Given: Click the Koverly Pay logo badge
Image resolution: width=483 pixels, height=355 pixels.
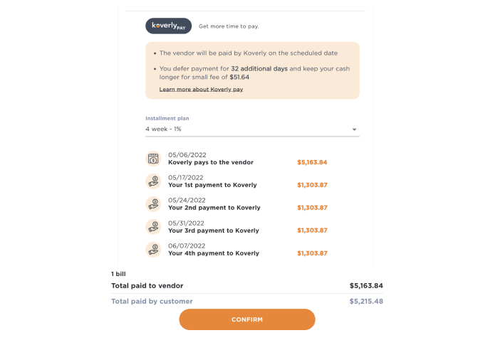Looking at the screenshot, I should click(168, 26).
